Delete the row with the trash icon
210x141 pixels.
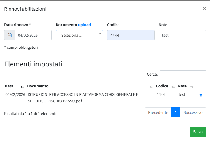(201, 96)
